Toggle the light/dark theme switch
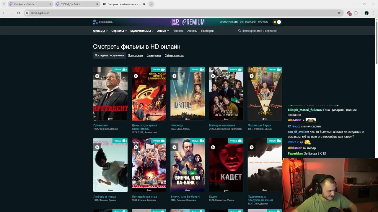The width and height of the screenshot is (378, 212). point(277,22)
